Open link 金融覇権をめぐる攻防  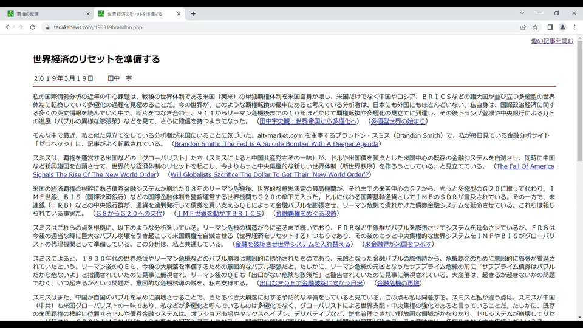point(306,213)
